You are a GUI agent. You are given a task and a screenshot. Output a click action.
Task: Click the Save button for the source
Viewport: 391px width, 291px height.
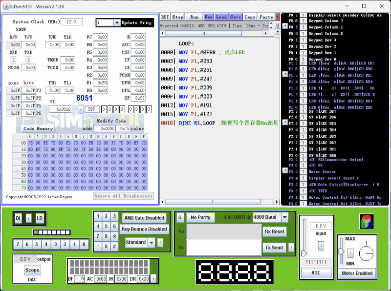(236, 17)
